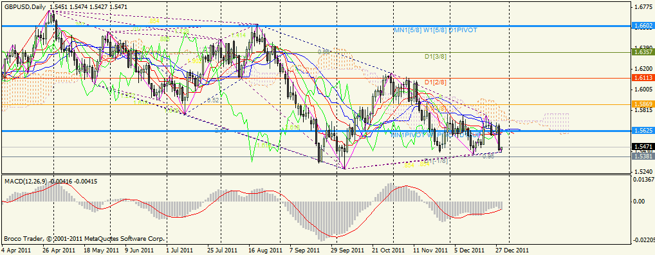655x255 pixels.
Task: Click the 29 Sep 2011 date label
Action: (347, 250)
